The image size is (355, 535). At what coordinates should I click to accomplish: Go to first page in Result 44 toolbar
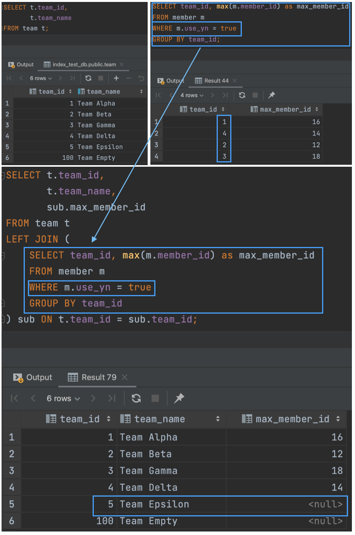click(x=158, y=95)
